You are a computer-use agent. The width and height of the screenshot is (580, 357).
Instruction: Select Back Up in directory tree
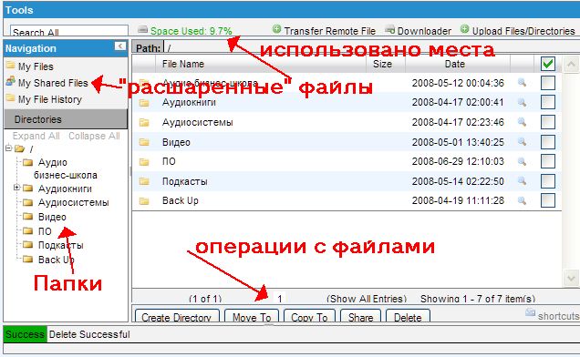tap(57, 260)
